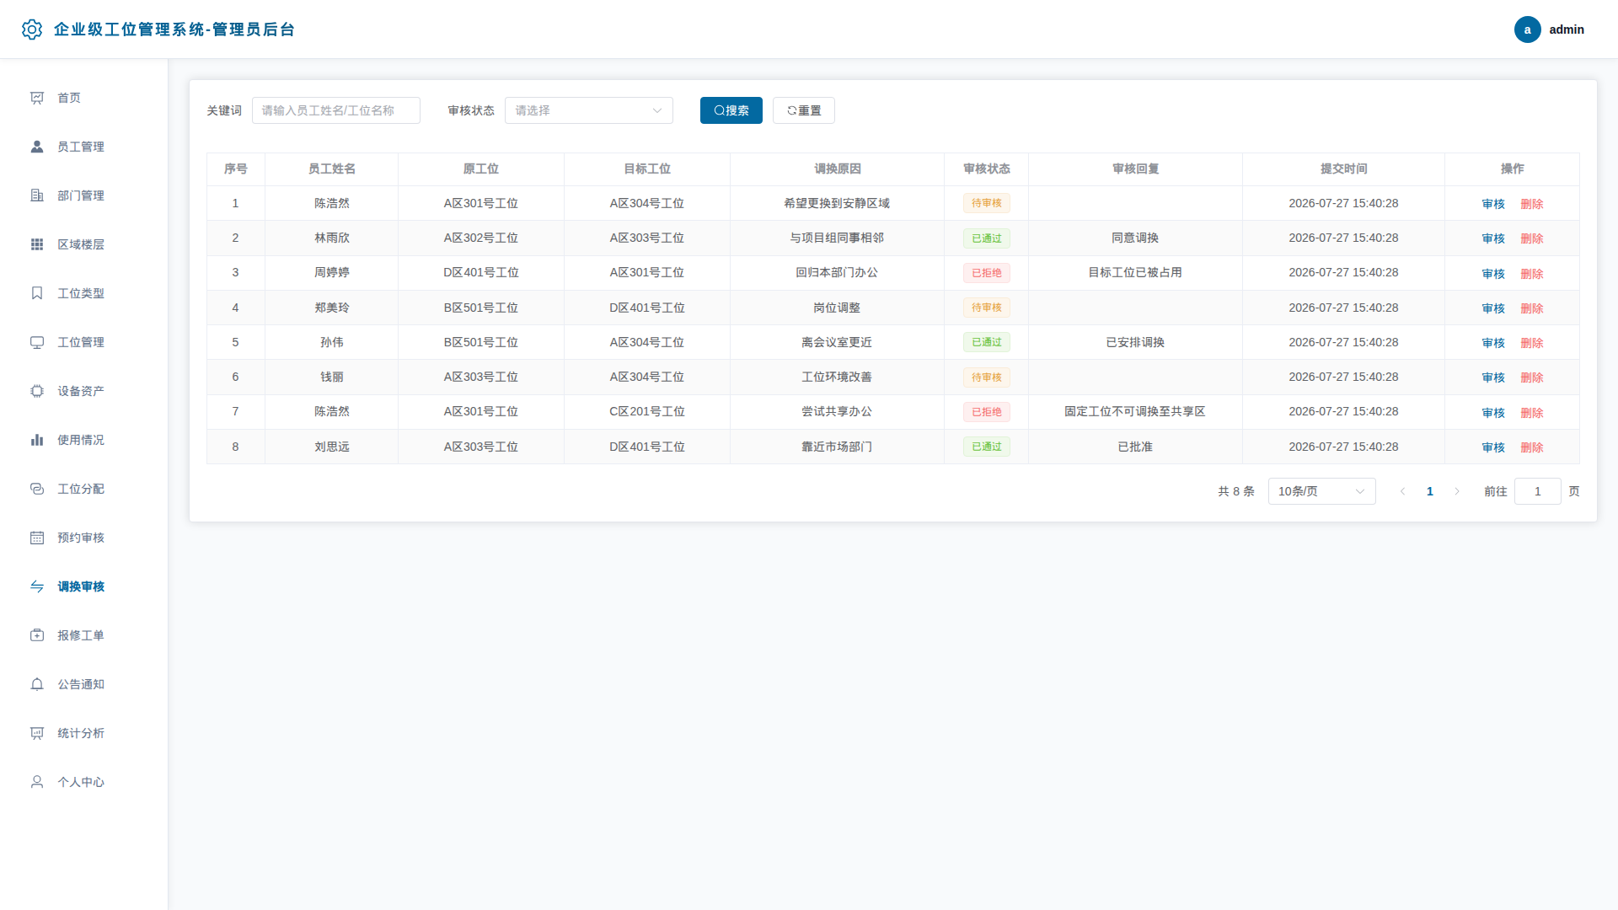This screenshot has width=1618, height=910.
Task: Click the swap review arrows icon
Action: coord(37,586)
